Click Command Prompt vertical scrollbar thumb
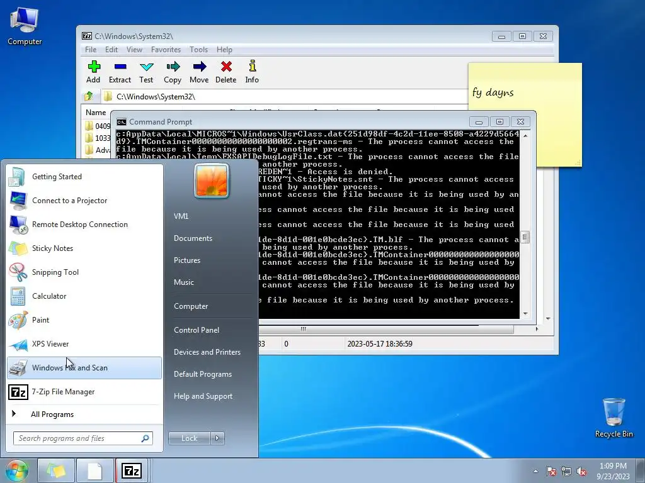The image size is (645, 483). point(525,237)
